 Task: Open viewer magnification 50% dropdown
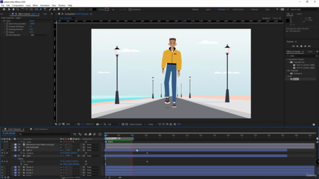[71, 124]
